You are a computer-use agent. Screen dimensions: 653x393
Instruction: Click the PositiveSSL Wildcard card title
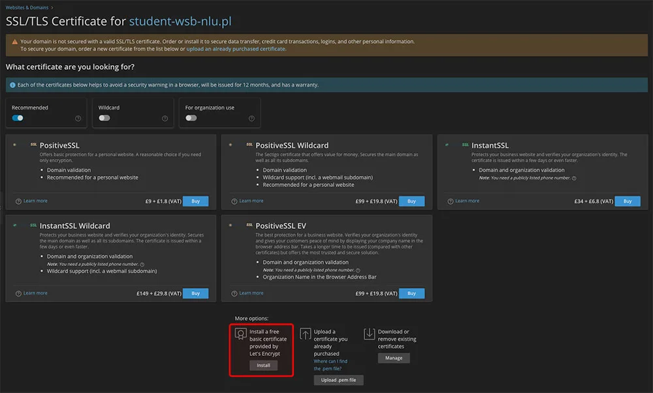point(292,145)
